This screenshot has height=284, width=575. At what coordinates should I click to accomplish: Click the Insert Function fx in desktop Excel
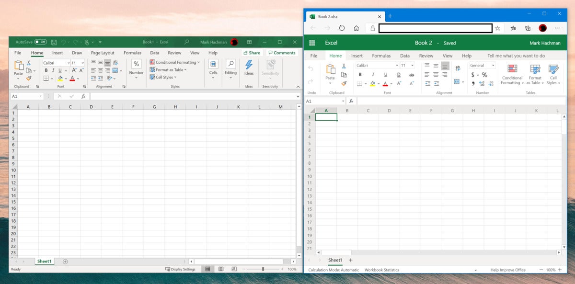coord(83,96)
